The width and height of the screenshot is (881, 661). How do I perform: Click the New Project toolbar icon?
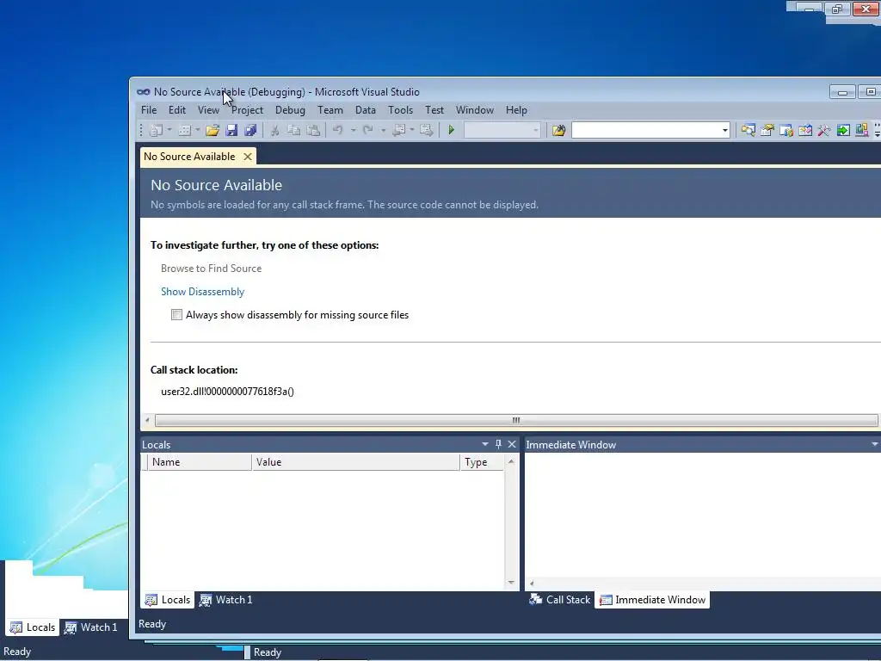157,131
